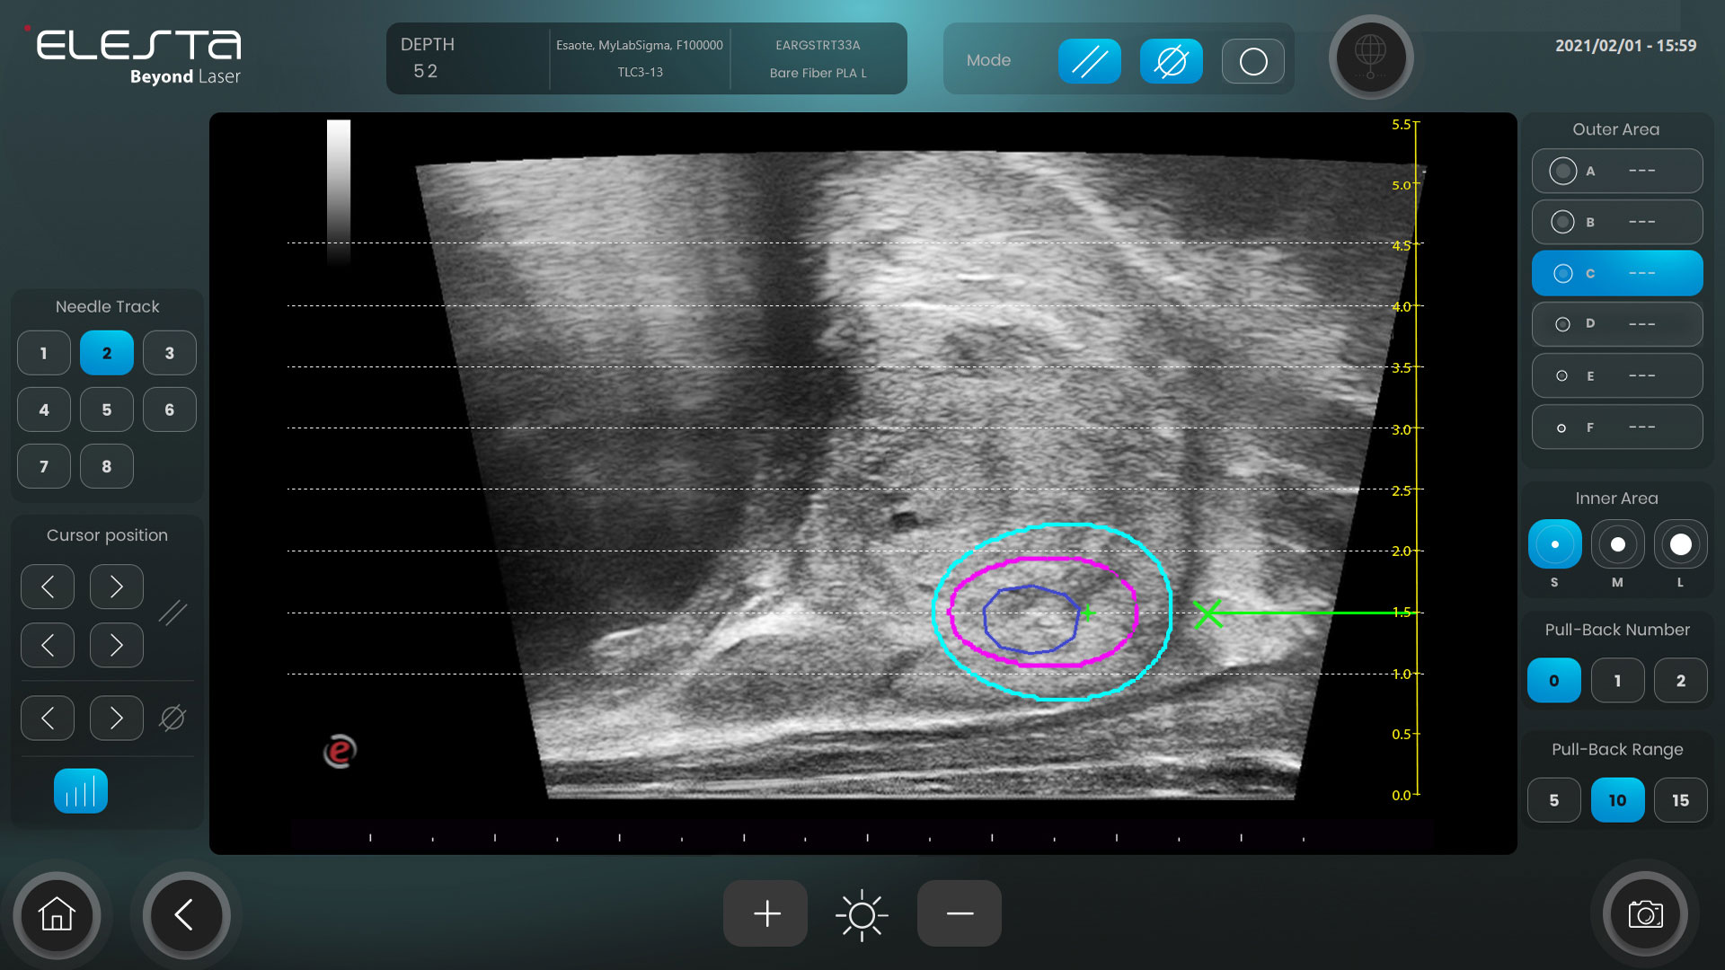Image resolution: width=1725 pixels, height=970 pixels.
Task: Select Inner Area size M
Action: 1617,544
